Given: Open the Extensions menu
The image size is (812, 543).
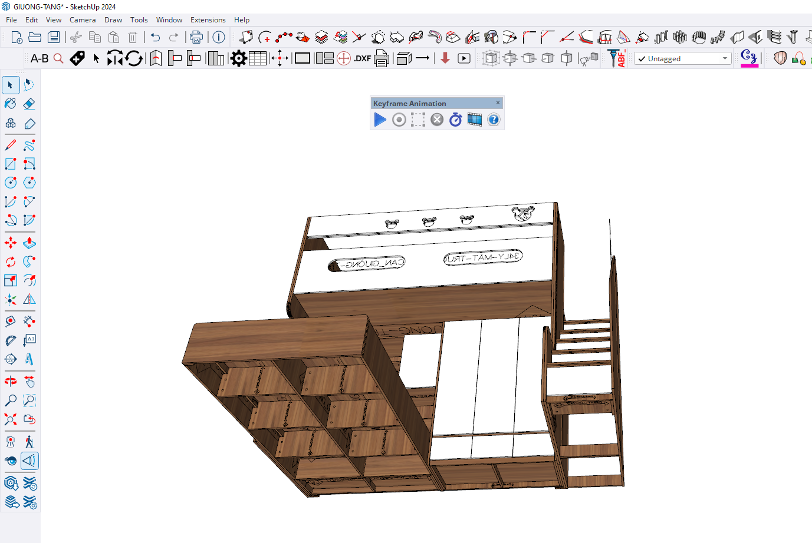Looking at the screenshot, I should click(208, 20).
